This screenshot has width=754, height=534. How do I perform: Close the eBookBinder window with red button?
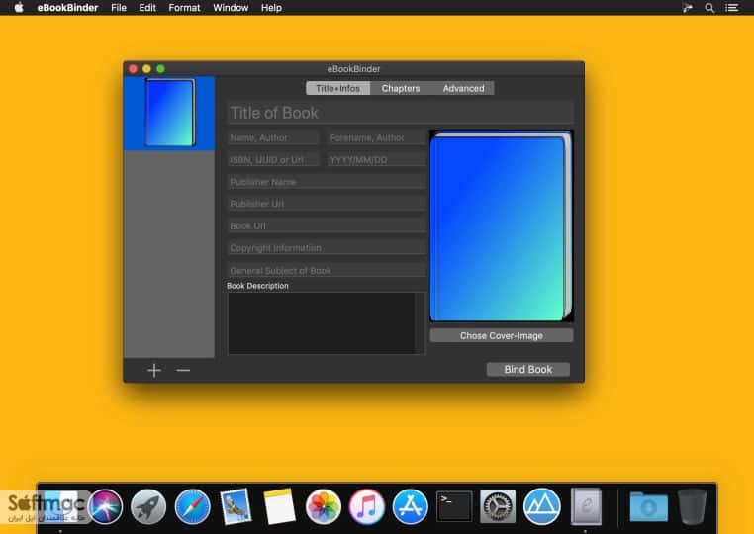coord(134,69)
